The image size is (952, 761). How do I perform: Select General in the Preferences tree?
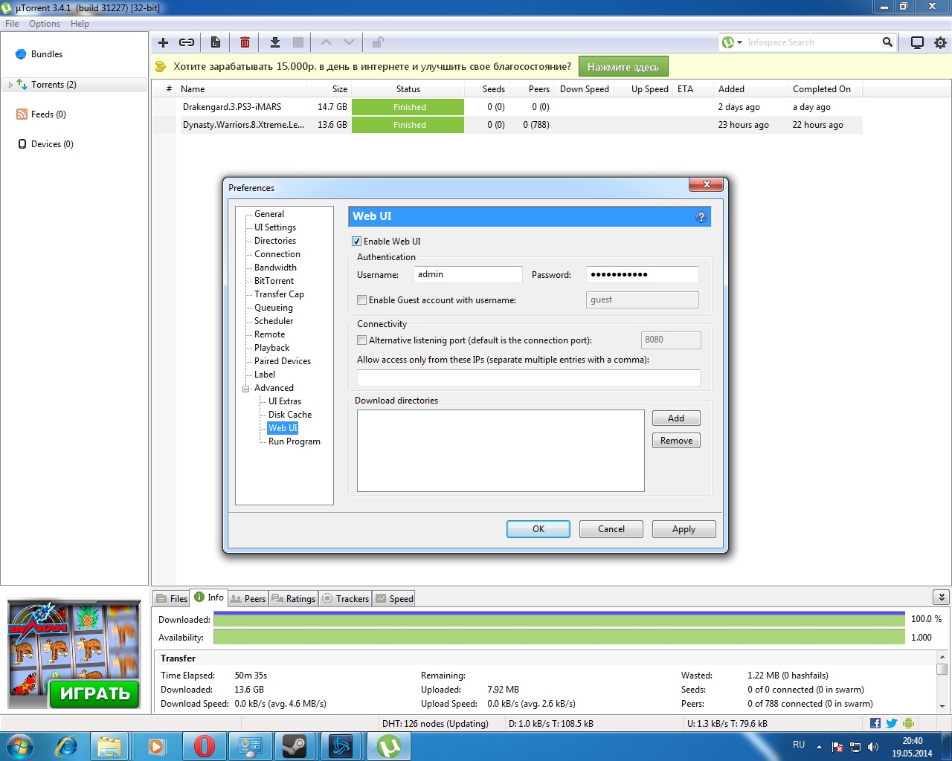(269, 214)
